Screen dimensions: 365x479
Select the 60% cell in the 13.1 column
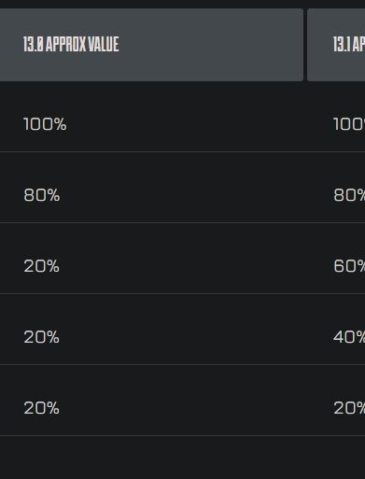click(x=349, y=266)
